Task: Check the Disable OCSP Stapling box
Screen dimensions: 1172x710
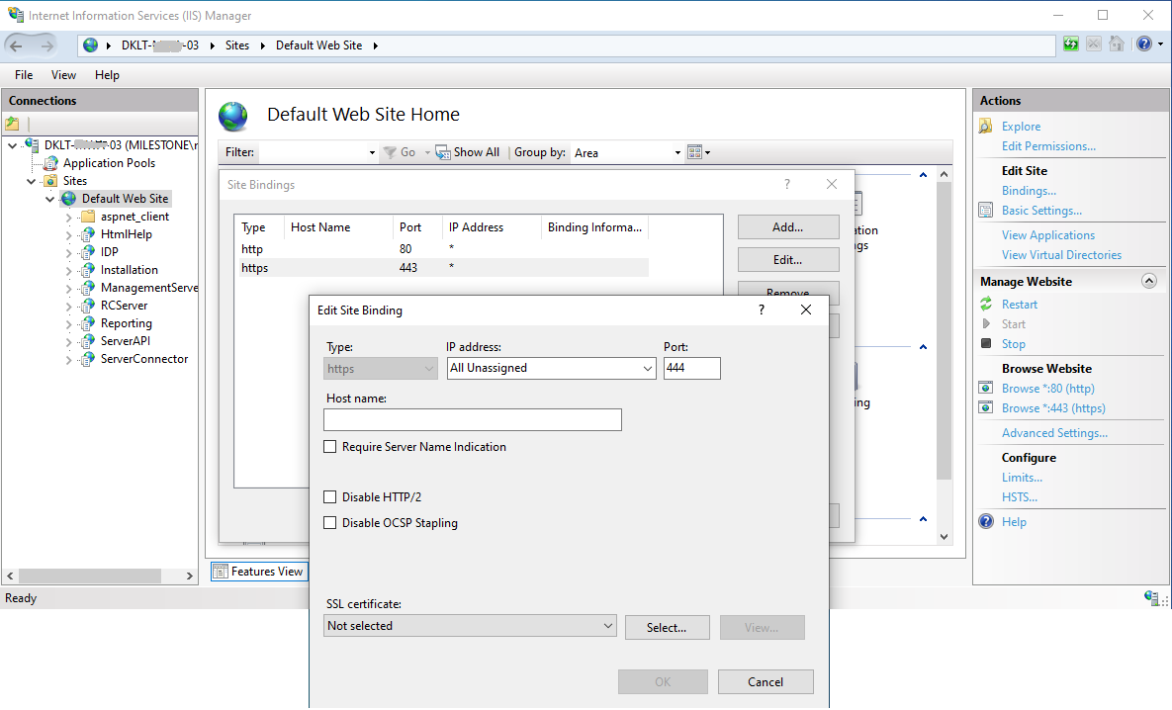Action: tap(329, 523)
